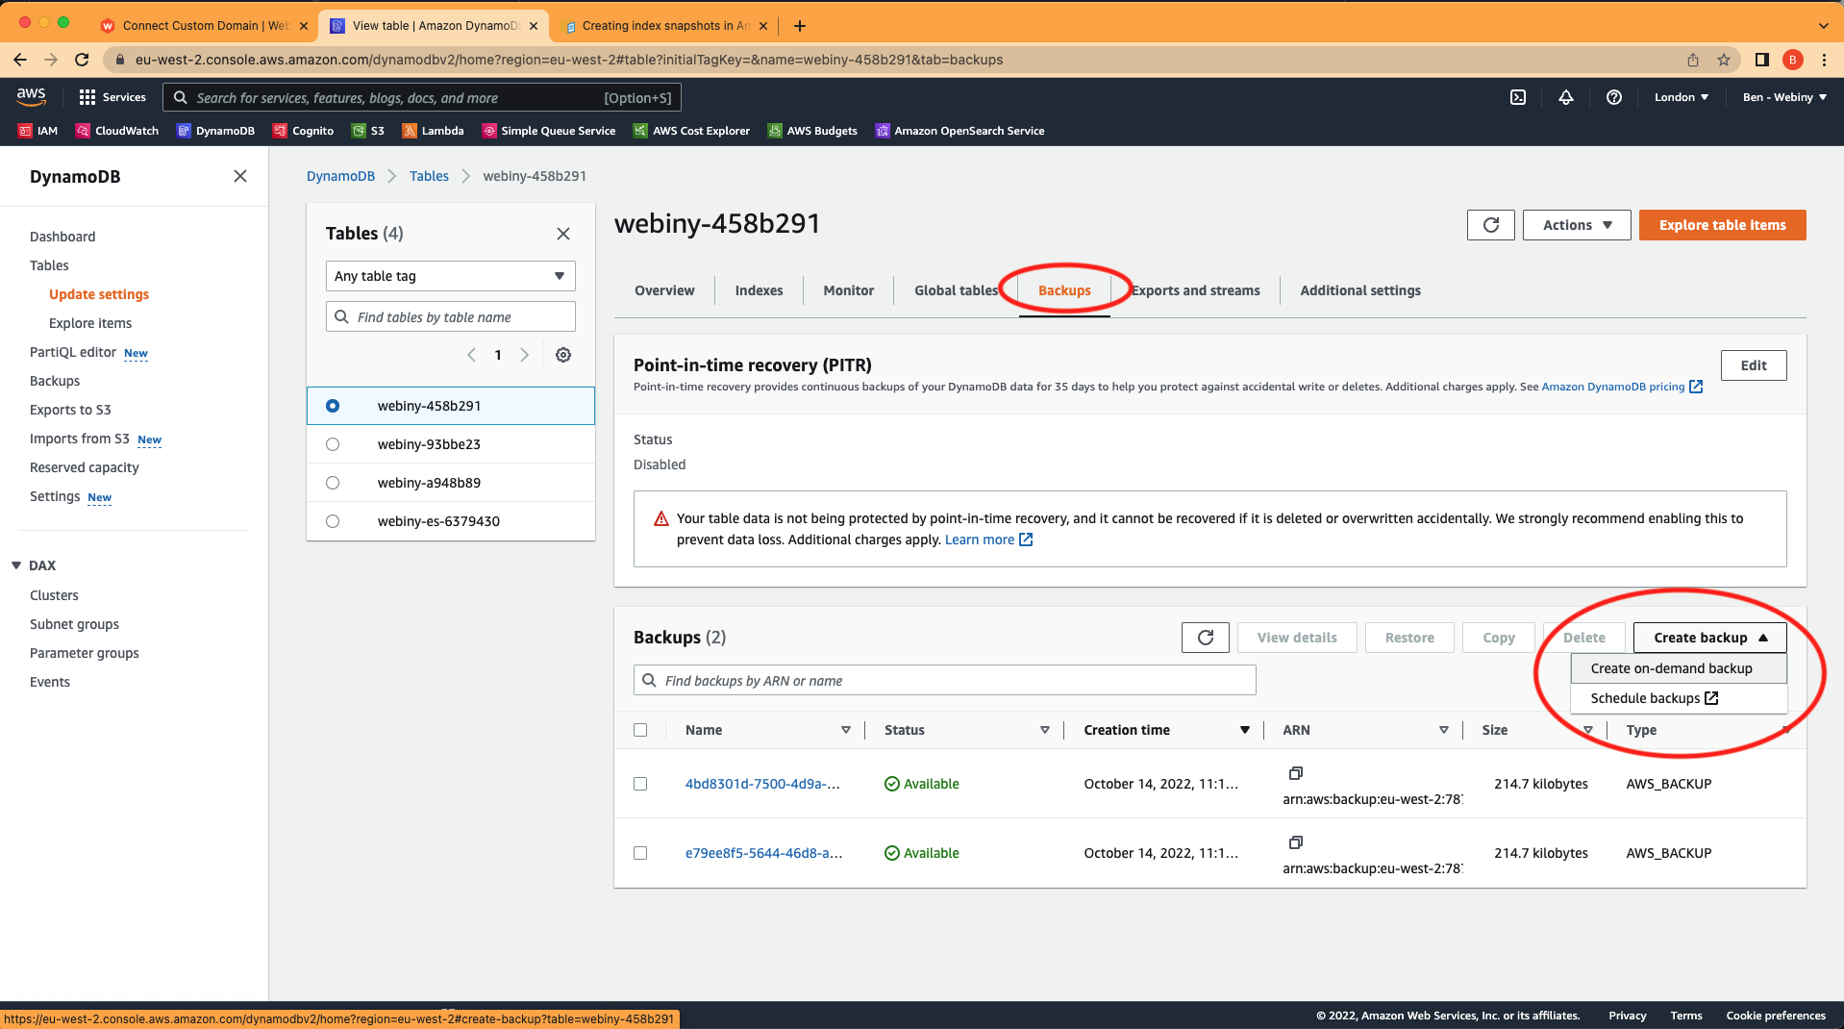
Task: Refresh the Backups list
Action: [x=1205, y=637]
